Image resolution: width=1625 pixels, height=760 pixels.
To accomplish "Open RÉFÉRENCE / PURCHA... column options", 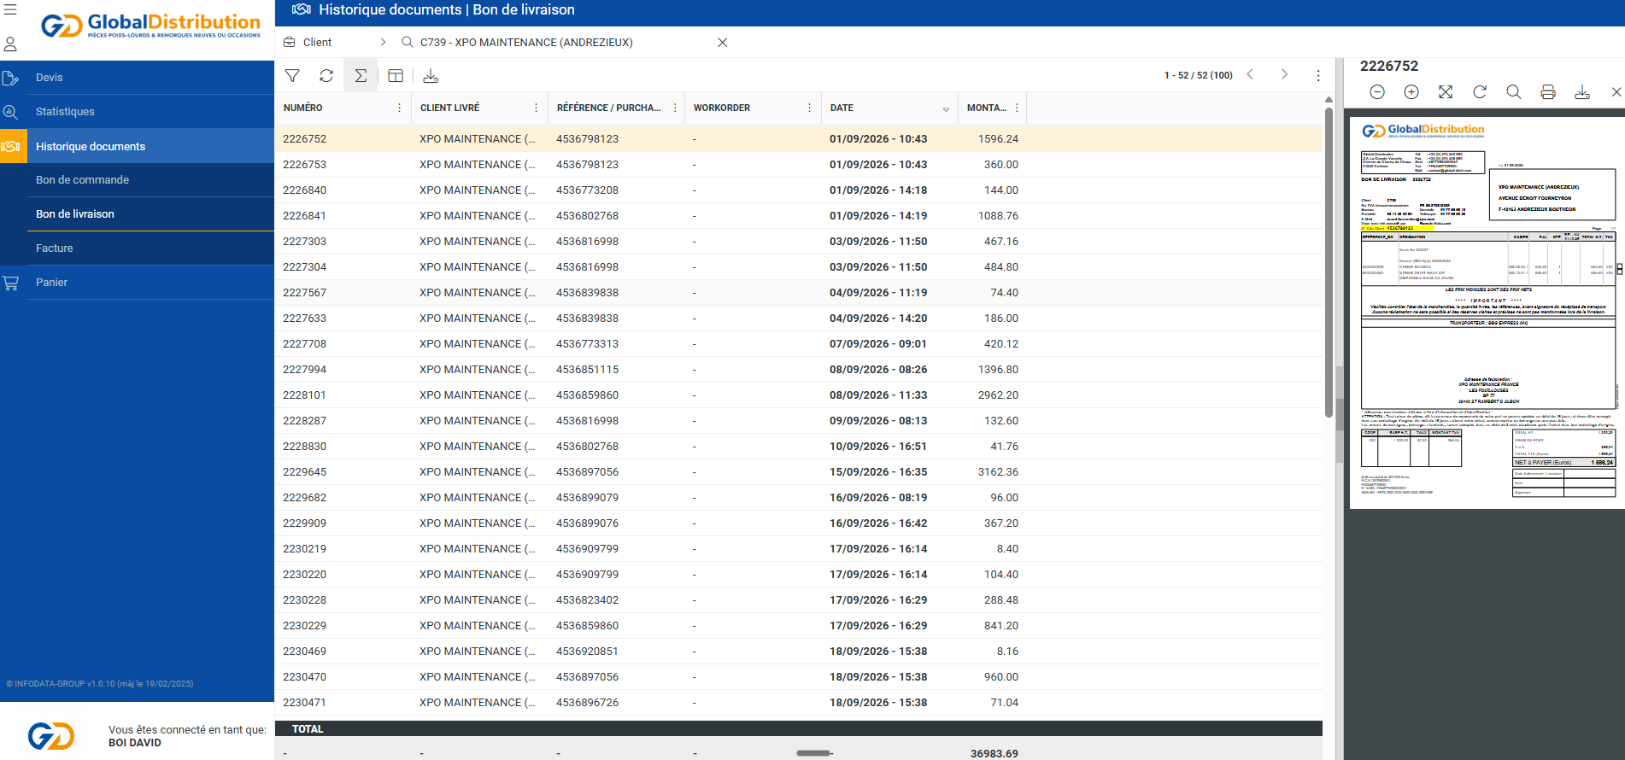I will pyautogui.click(x=675, y=108).
